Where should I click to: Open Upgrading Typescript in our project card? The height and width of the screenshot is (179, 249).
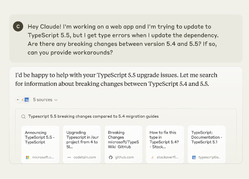pos(82,144)
